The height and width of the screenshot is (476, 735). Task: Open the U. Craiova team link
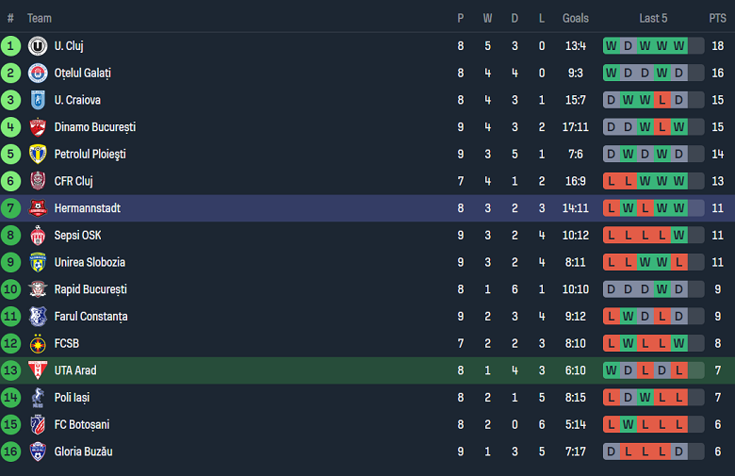77,100
